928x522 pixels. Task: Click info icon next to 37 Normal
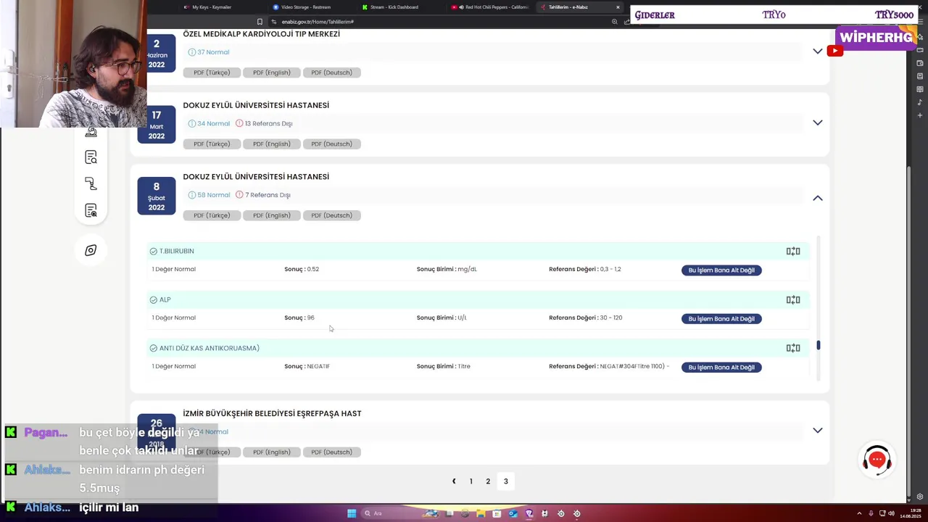[192, 52]
